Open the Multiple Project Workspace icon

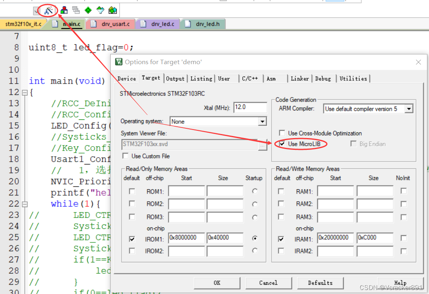pyautogui.click(x=75, y=11)
